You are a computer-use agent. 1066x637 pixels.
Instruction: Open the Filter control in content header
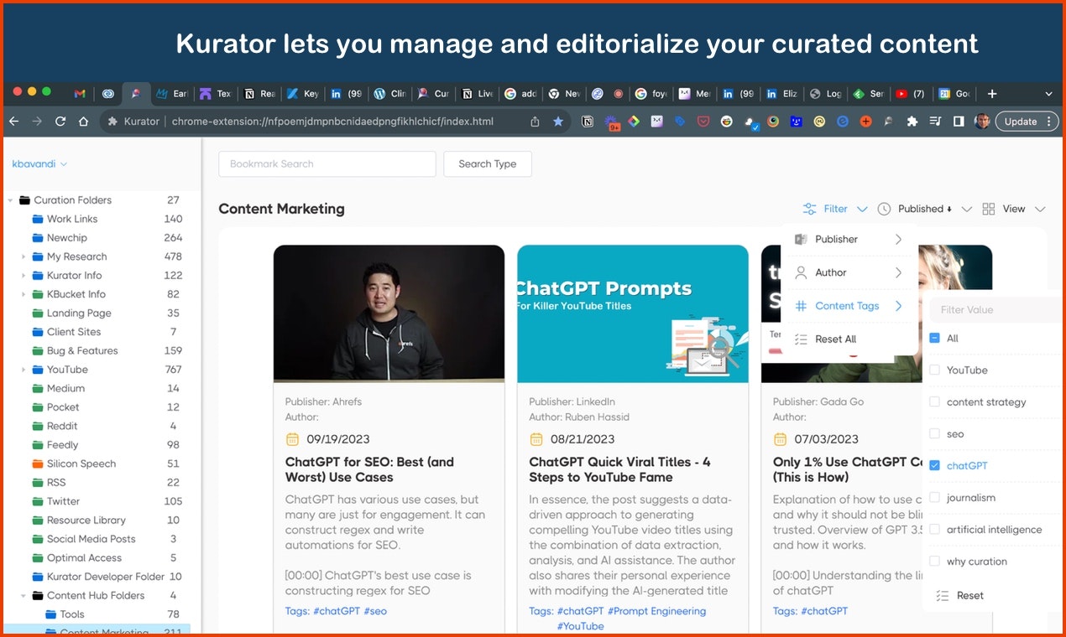click(x=835, y=209)
